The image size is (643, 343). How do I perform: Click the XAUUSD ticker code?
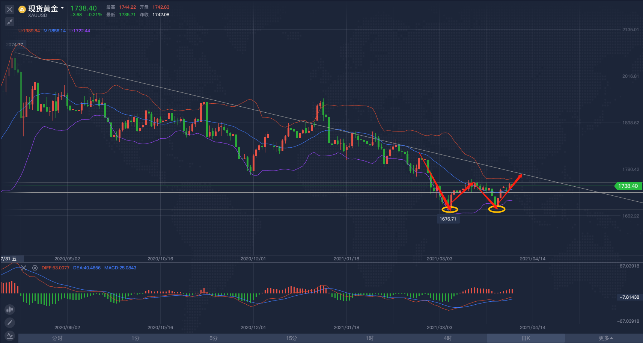pos(38,15)
